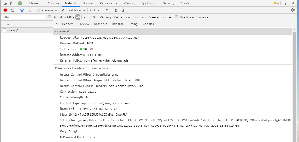
Task: Filter requests by JS
Action: 93,17
